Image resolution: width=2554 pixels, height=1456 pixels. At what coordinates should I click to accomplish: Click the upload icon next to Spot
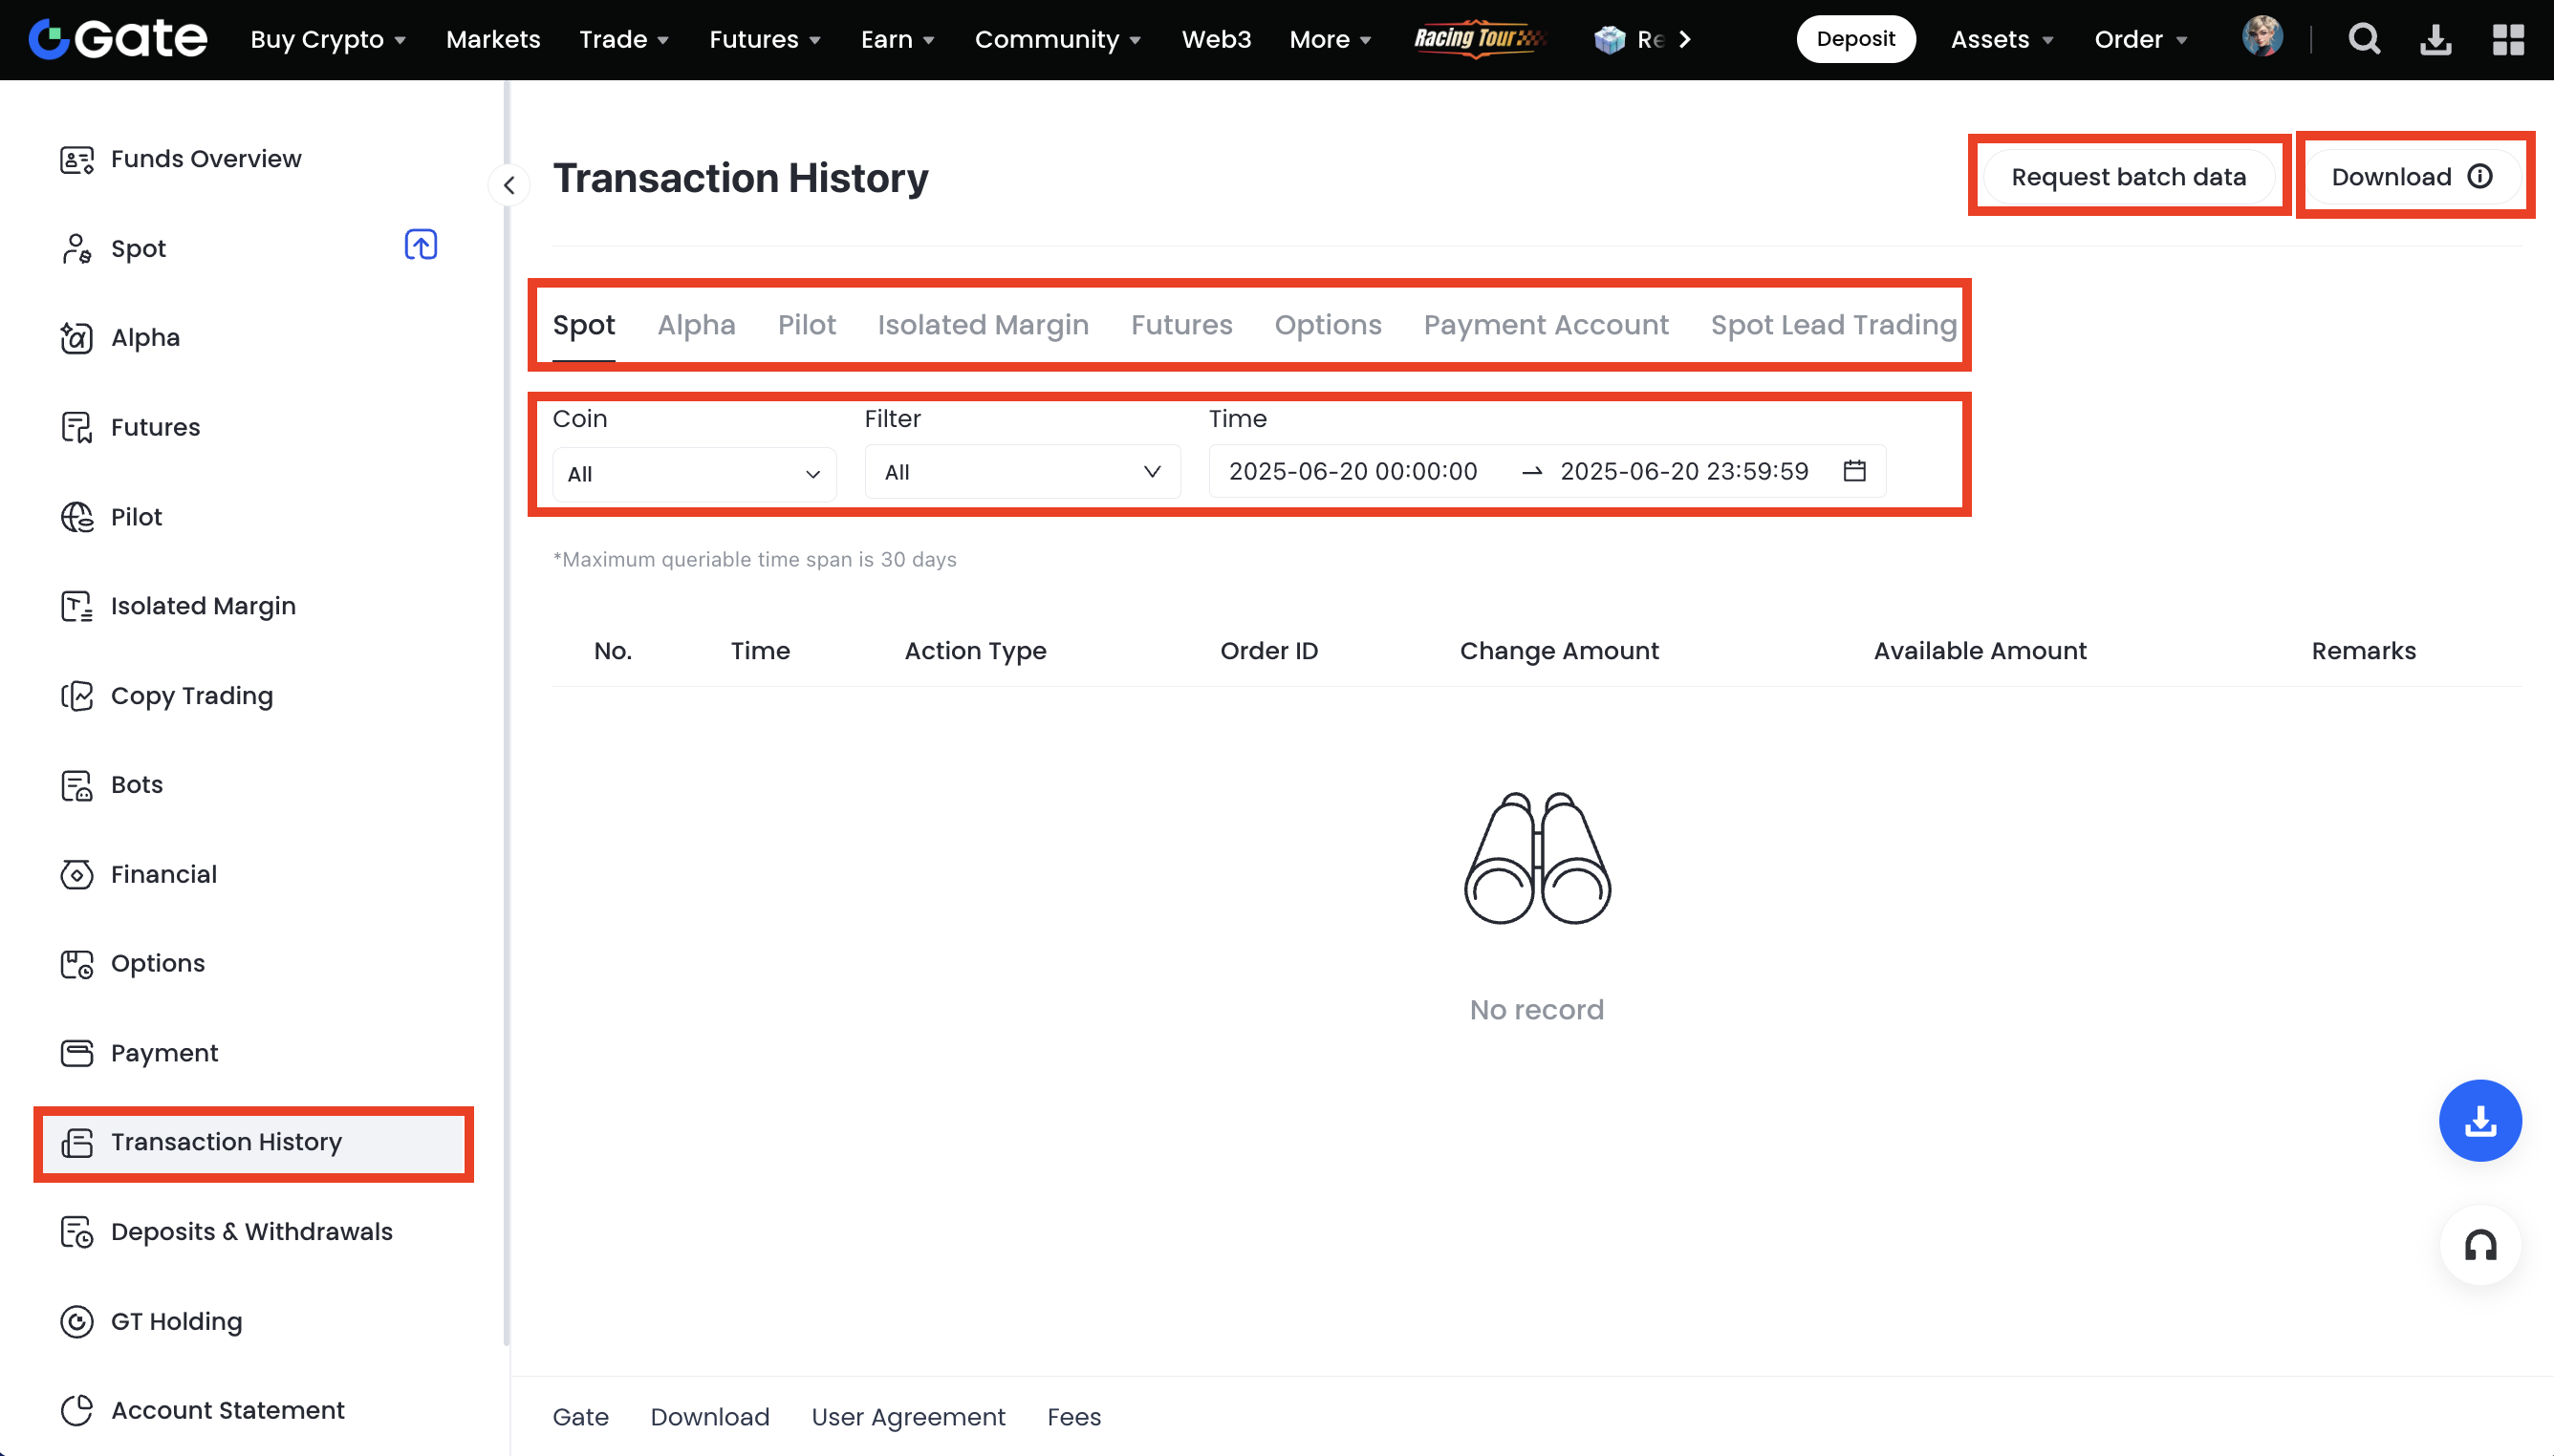421,245
